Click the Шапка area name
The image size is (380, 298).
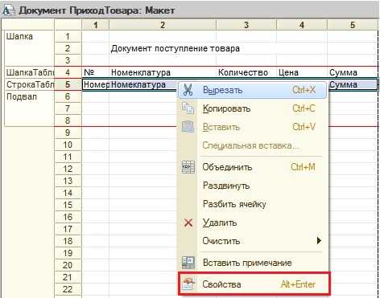click(19, 36)
